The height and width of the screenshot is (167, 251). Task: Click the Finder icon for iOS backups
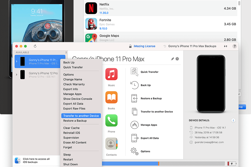pyautogui.click(x=18, y=160)
